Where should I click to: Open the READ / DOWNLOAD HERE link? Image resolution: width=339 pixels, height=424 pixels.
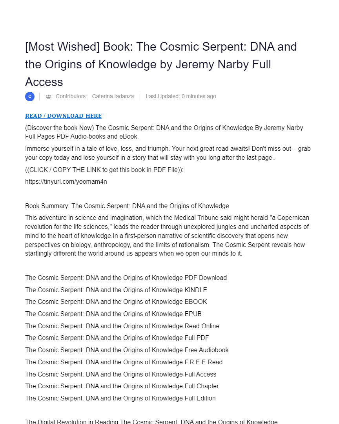click(63, 116)
